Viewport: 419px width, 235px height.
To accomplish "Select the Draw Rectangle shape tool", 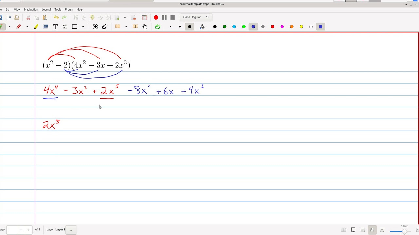I will 75,27.
